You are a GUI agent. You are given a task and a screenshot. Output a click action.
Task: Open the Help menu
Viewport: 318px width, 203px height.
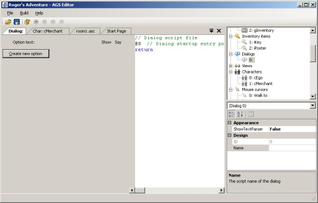tap(39, 13)
